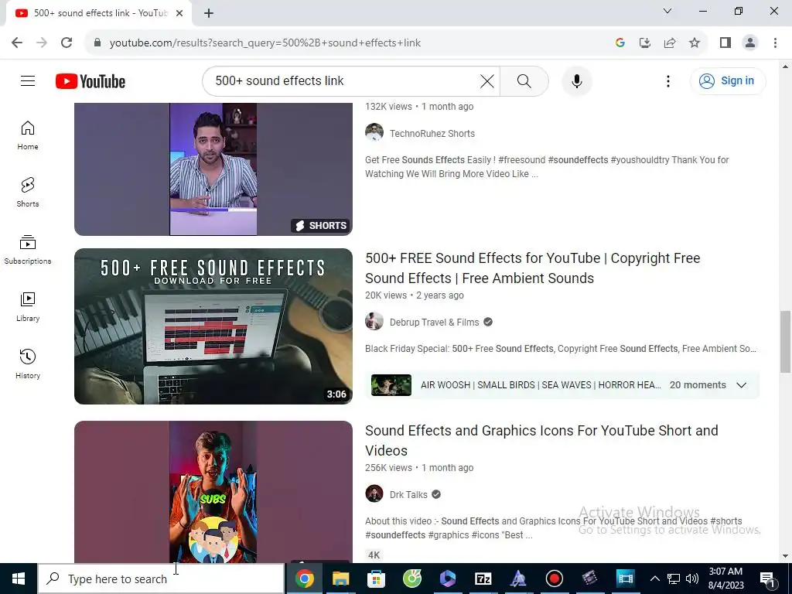Close the YouTube browser tab

click(179, 13)
